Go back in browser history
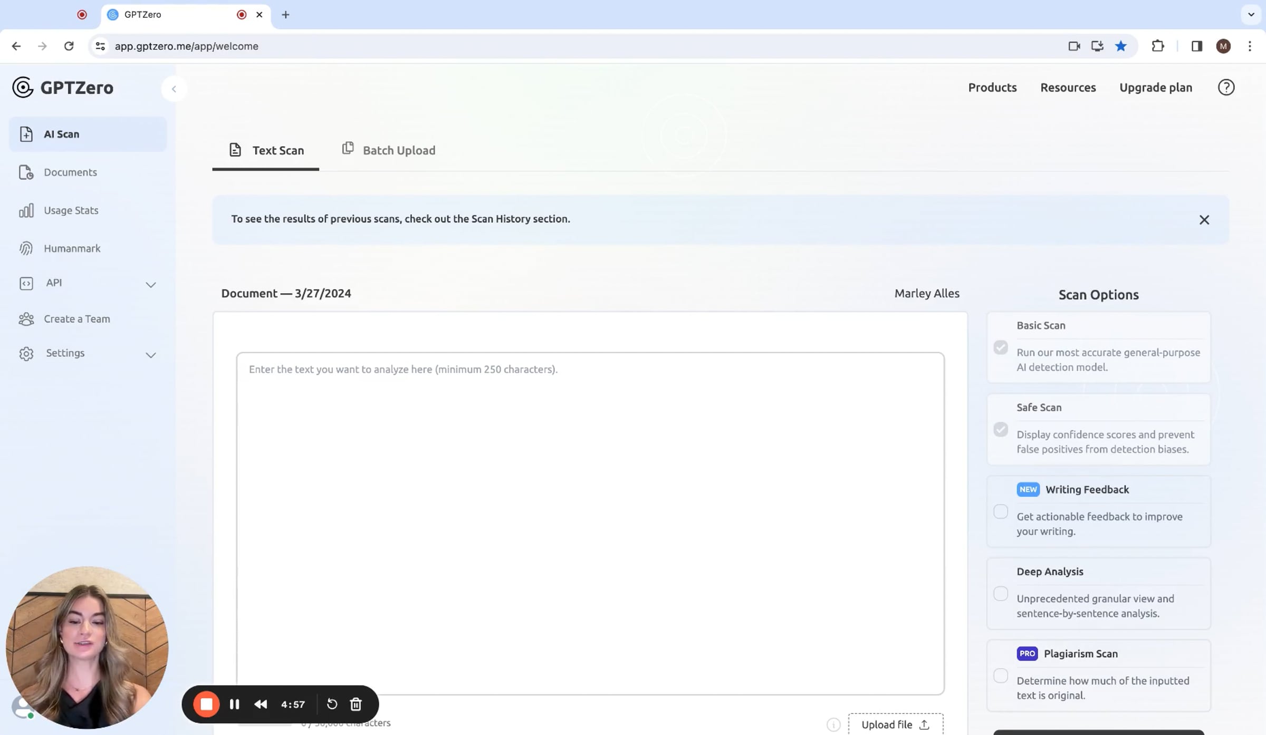The height and width of the screenshot is (735, 1266). [16, 46]
